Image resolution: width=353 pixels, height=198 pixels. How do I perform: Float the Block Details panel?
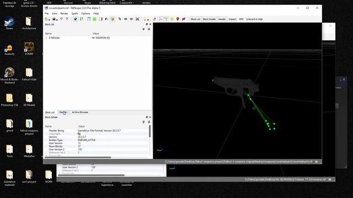147,117
